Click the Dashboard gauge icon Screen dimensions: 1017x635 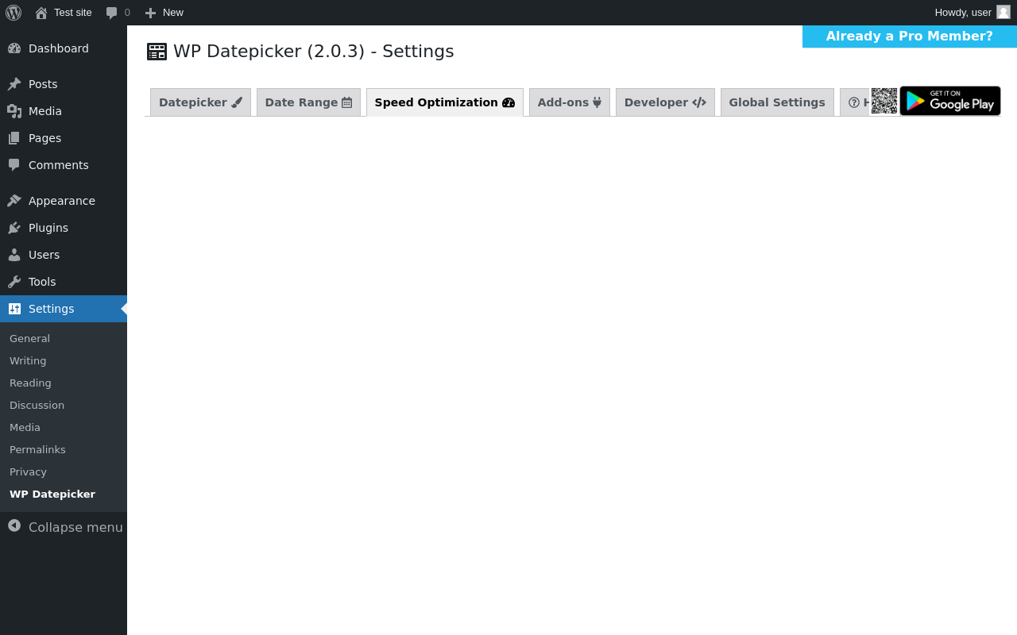(x=14, y=48)
